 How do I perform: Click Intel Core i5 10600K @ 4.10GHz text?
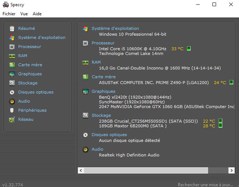133,49
